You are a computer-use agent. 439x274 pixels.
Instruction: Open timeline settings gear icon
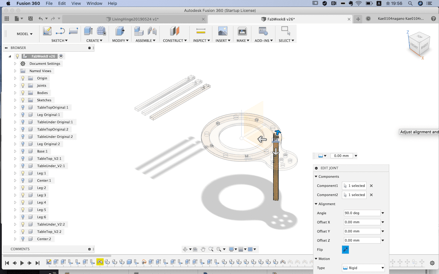(x=432, y=263)
